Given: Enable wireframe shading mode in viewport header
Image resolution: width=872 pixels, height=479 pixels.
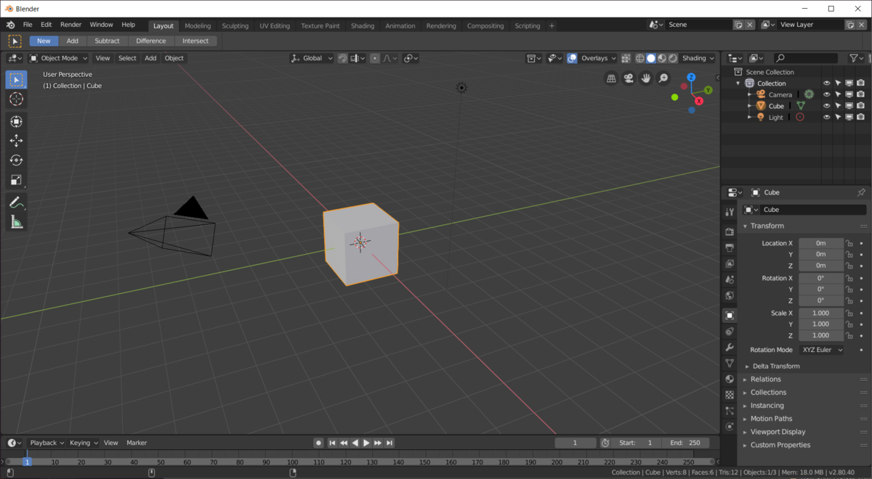Looking at the screenshot, I should [640, 58].
